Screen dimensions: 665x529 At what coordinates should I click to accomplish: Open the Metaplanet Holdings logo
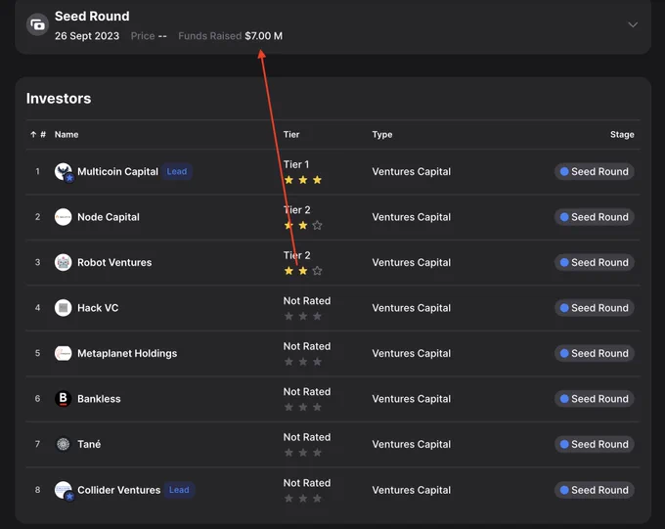coord(64,353)
